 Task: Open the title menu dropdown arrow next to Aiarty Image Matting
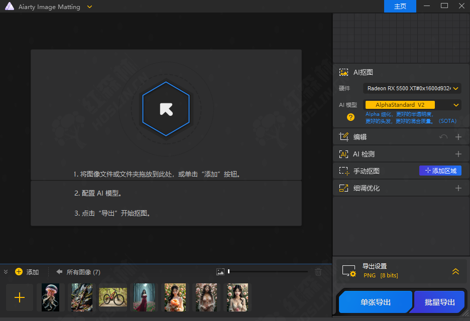point(89,7)
